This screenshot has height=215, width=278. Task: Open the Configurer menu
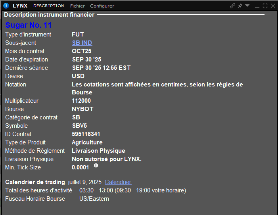pos(102,6)
